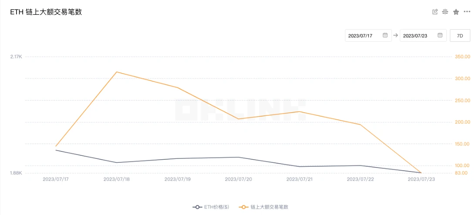Image resolution: width=476 pixels, height=215 pixels.
Task: Click the edit chart pencil icon
Action: [435, 12]
